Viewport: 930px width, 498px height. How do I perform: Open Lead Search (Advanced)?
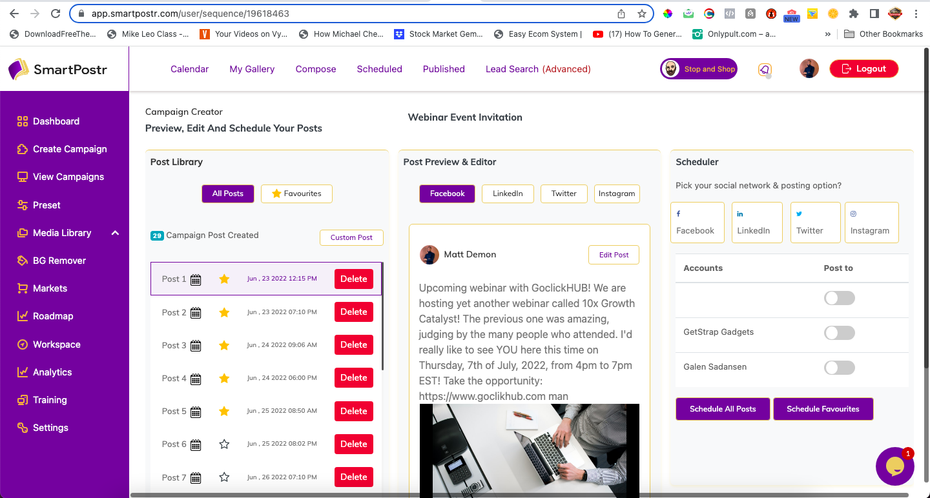[538, 69]
